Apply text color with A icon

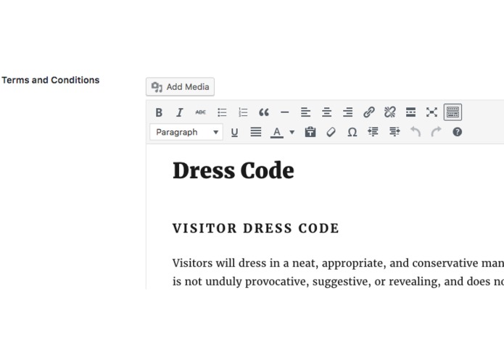[277, 132]
